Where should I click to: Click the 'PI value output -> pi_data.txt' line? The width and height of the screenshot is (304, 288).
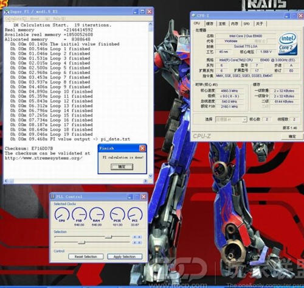(x=70, y=139)
